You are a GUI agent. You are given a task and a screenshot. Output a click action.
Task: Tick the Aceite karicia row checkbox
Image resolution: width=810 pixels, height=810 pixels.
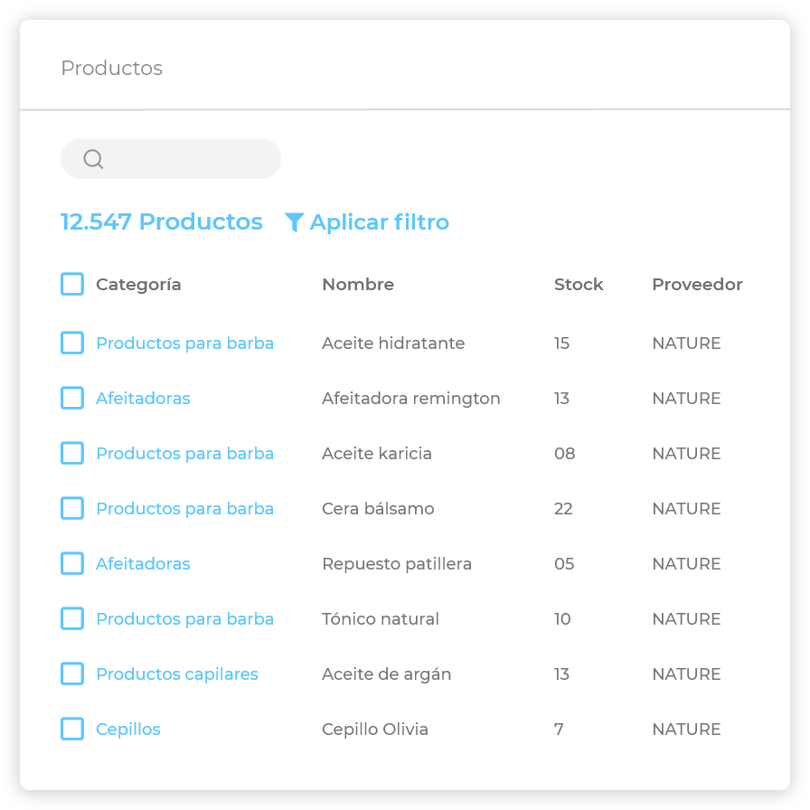pyautogui.click(x=72, y=454)
